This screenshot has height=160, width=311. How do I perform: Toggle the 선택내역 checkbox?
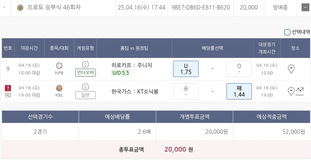pos(287,32)
